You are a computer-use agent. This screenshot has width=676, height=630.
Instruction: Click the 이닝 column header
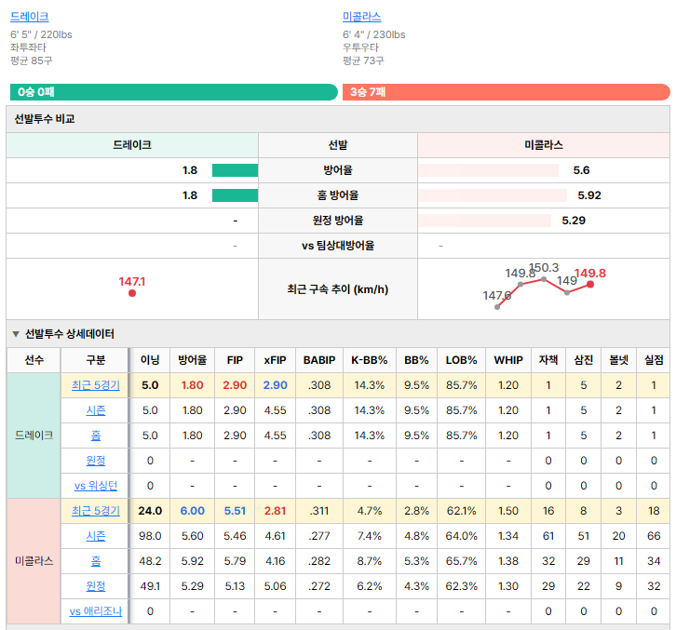click(x=150, y=360)
